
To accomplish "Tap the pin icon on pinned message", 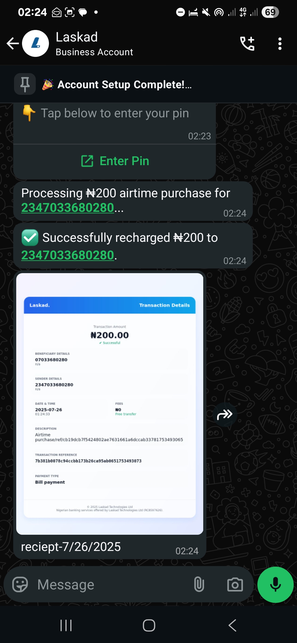I will [25, 84].
